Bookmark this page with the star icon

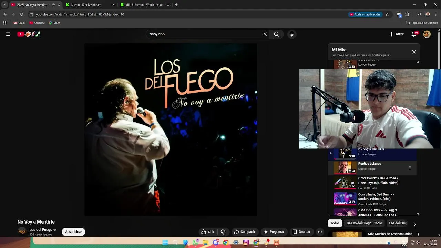[x=387, y=14]
